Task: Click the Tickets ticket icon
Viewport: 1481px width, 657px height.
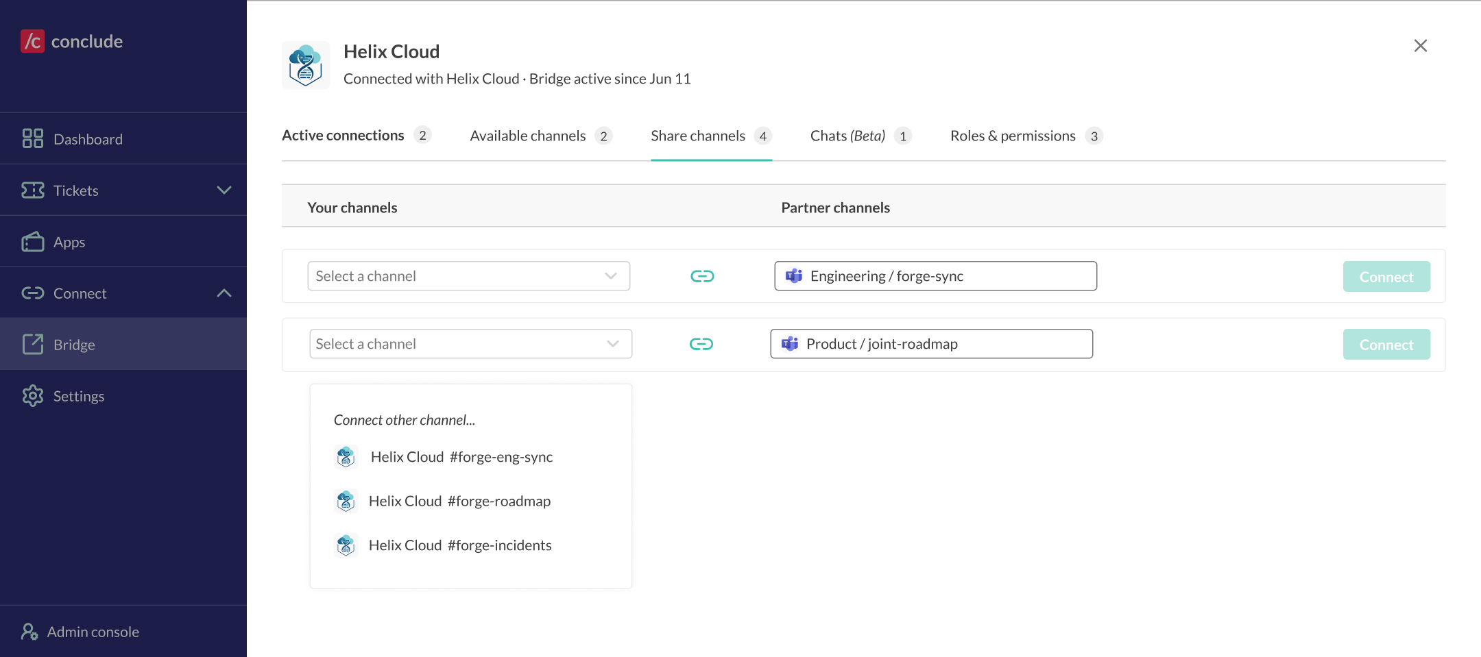Action: (x=33, y=190)
